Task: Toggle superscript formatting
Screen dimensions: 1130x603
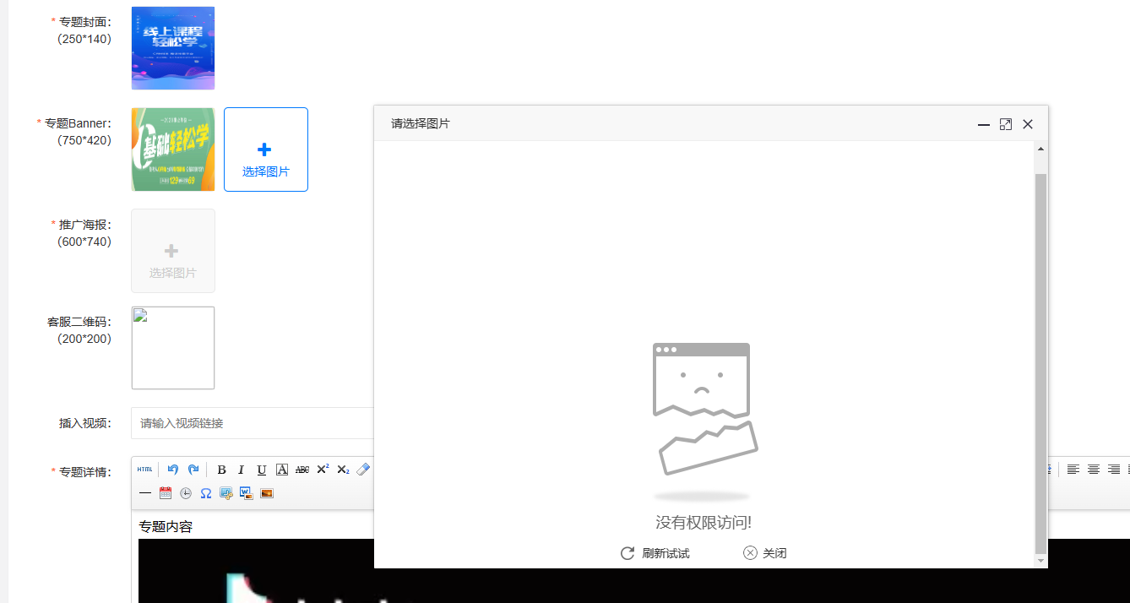Action: pos(323,470)
